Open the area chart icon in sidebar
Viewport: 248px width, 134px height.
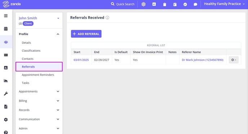coord(6,80)
